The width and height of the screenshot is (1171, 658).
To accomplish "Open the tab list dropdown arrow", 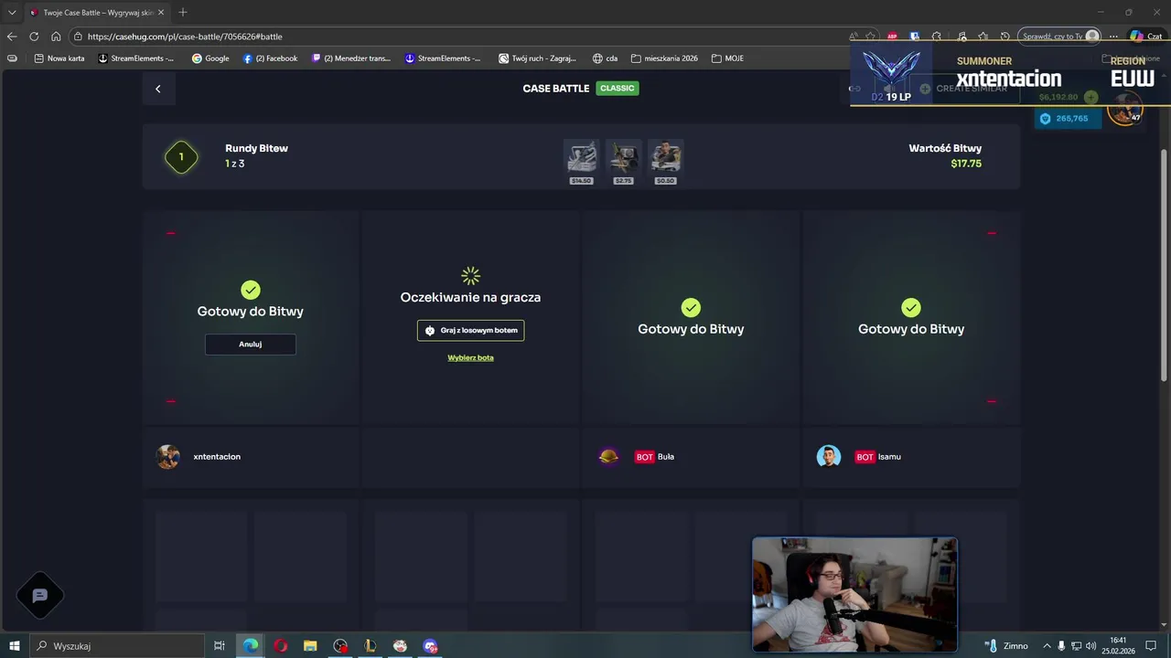I will 12,13.
